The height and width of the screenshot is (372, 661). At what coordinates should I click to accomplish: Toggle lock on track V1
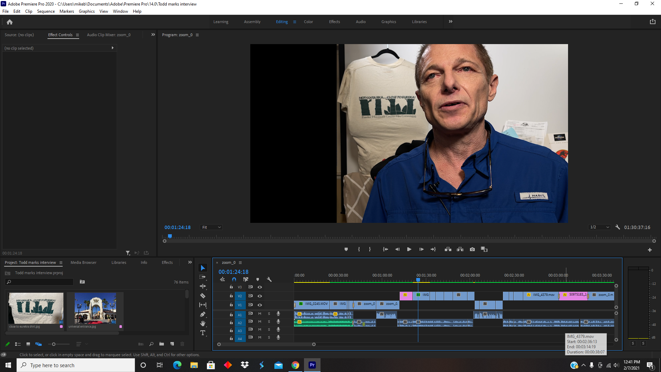(x=231, y=305)
